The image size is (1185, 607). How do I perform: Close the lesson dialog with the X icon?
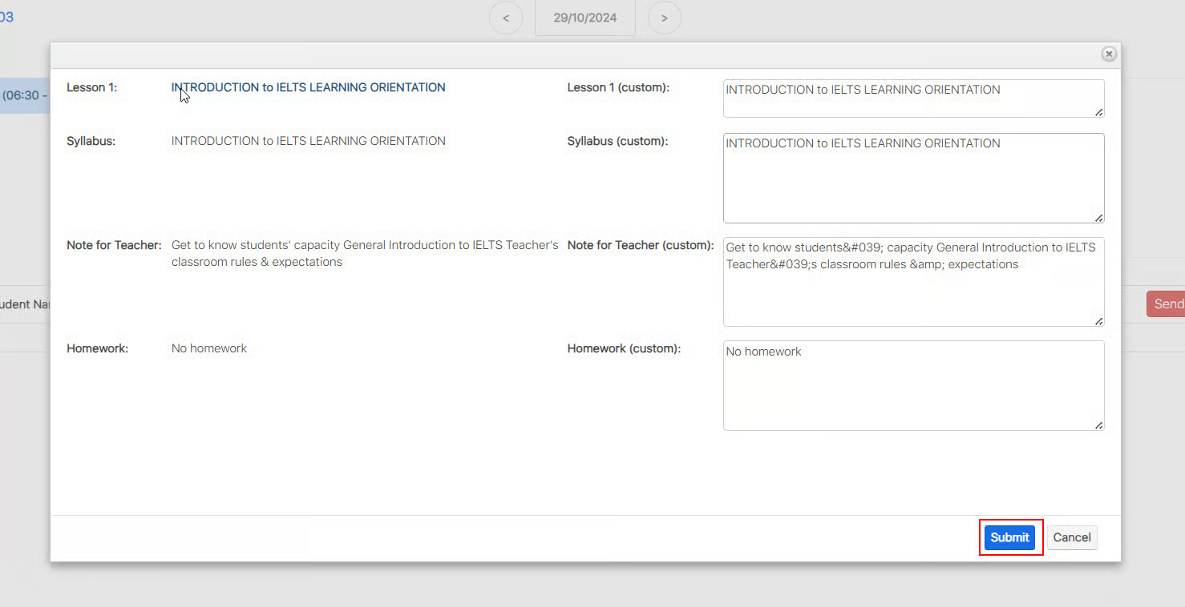1109,54
